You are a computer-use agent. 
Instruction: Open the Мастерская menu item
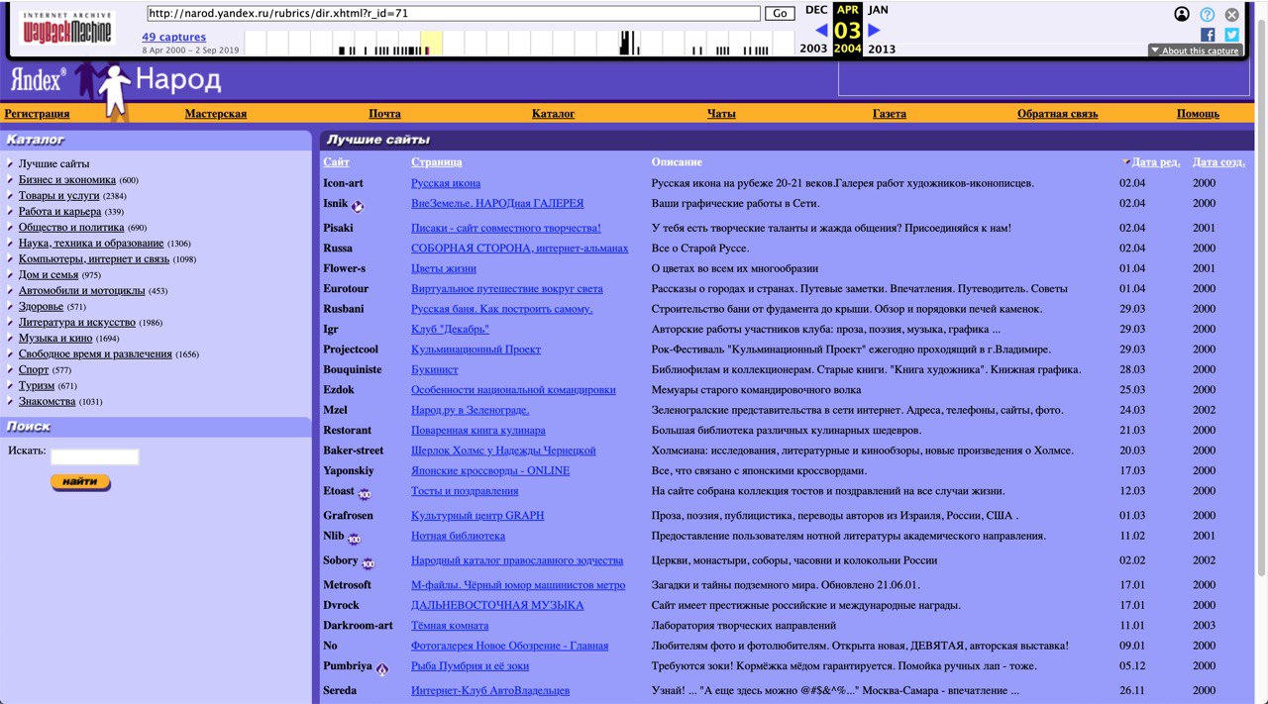click(x=216, y=114)
